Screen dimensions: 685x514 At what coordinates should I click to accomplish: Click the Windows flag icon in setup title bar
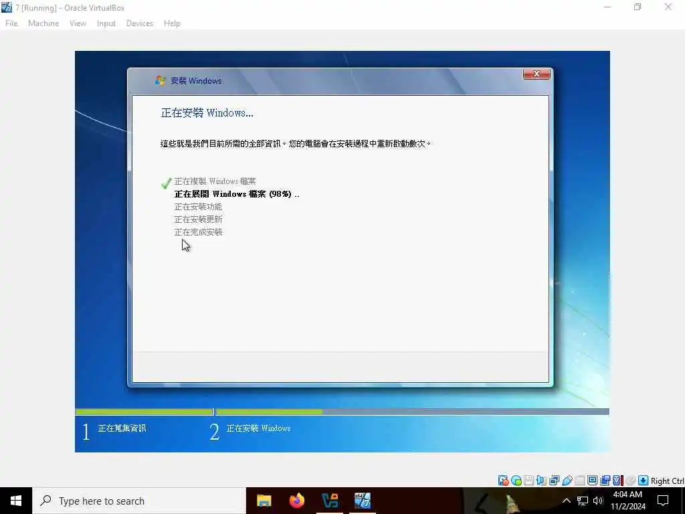tap(161, 80)
